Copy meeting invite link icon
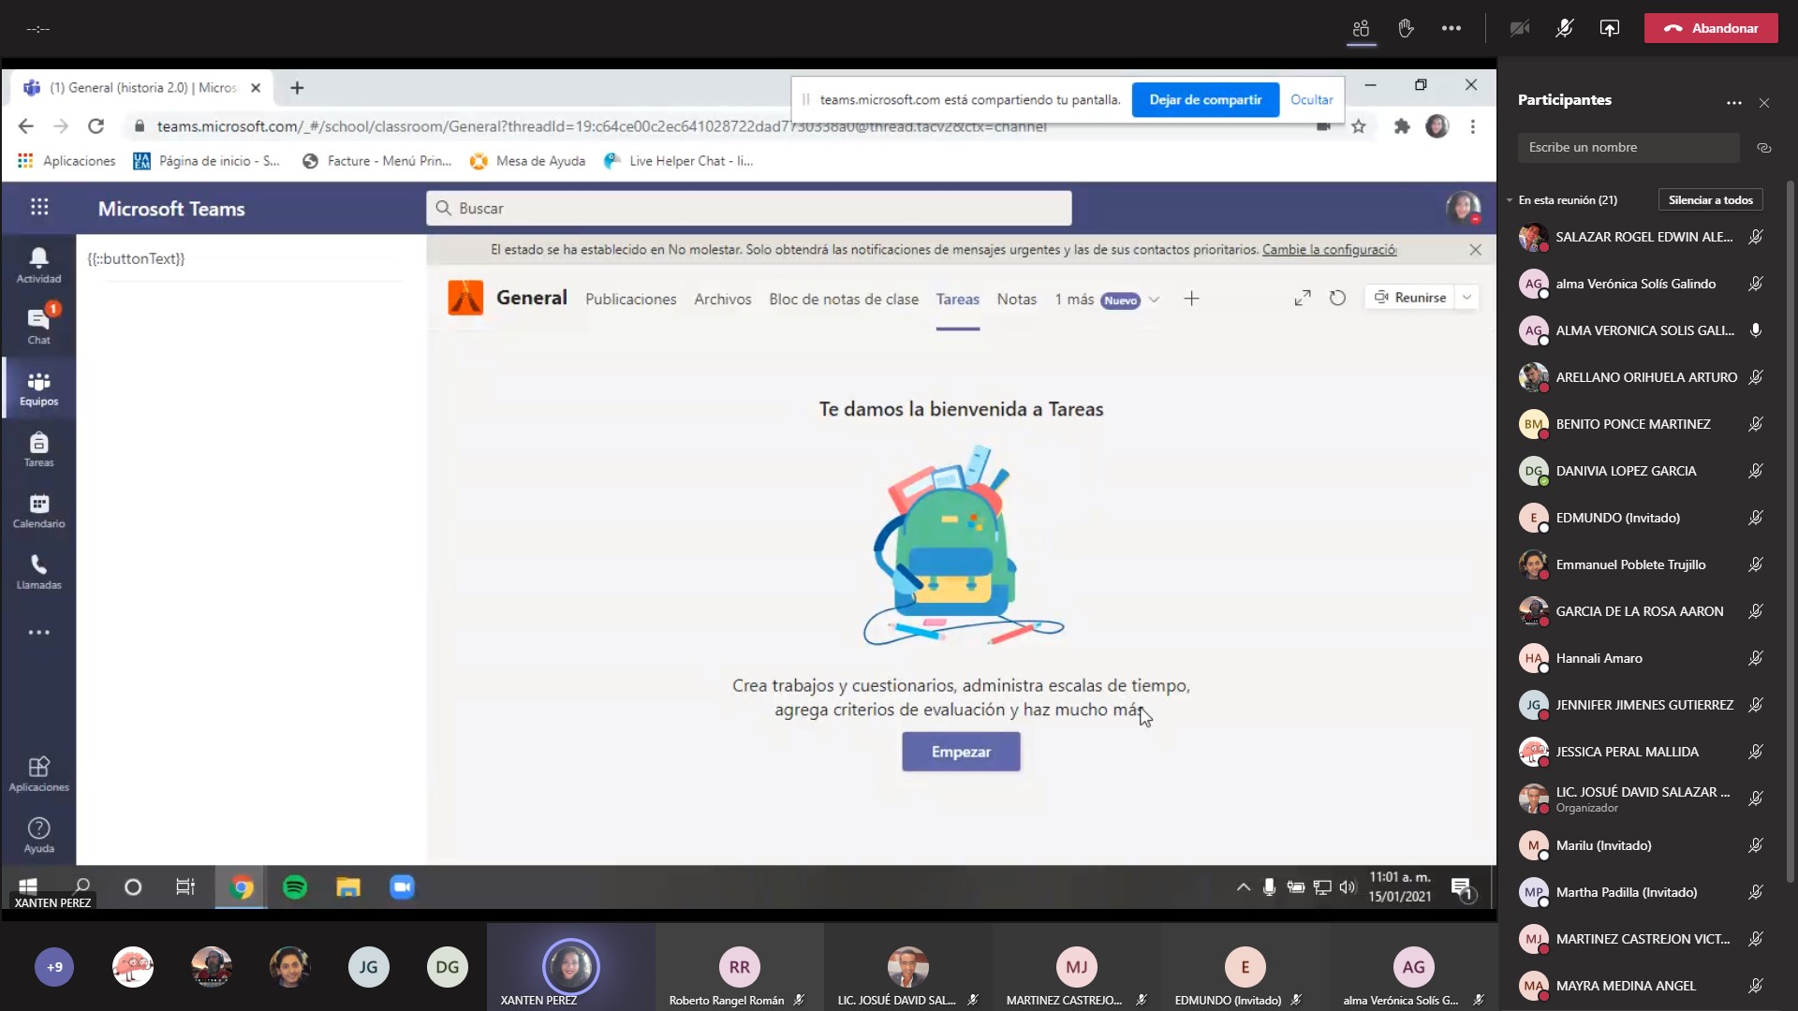The width and height of the screenshot is (1798, 1011). pyautogui.click(x=1764, y=148)
